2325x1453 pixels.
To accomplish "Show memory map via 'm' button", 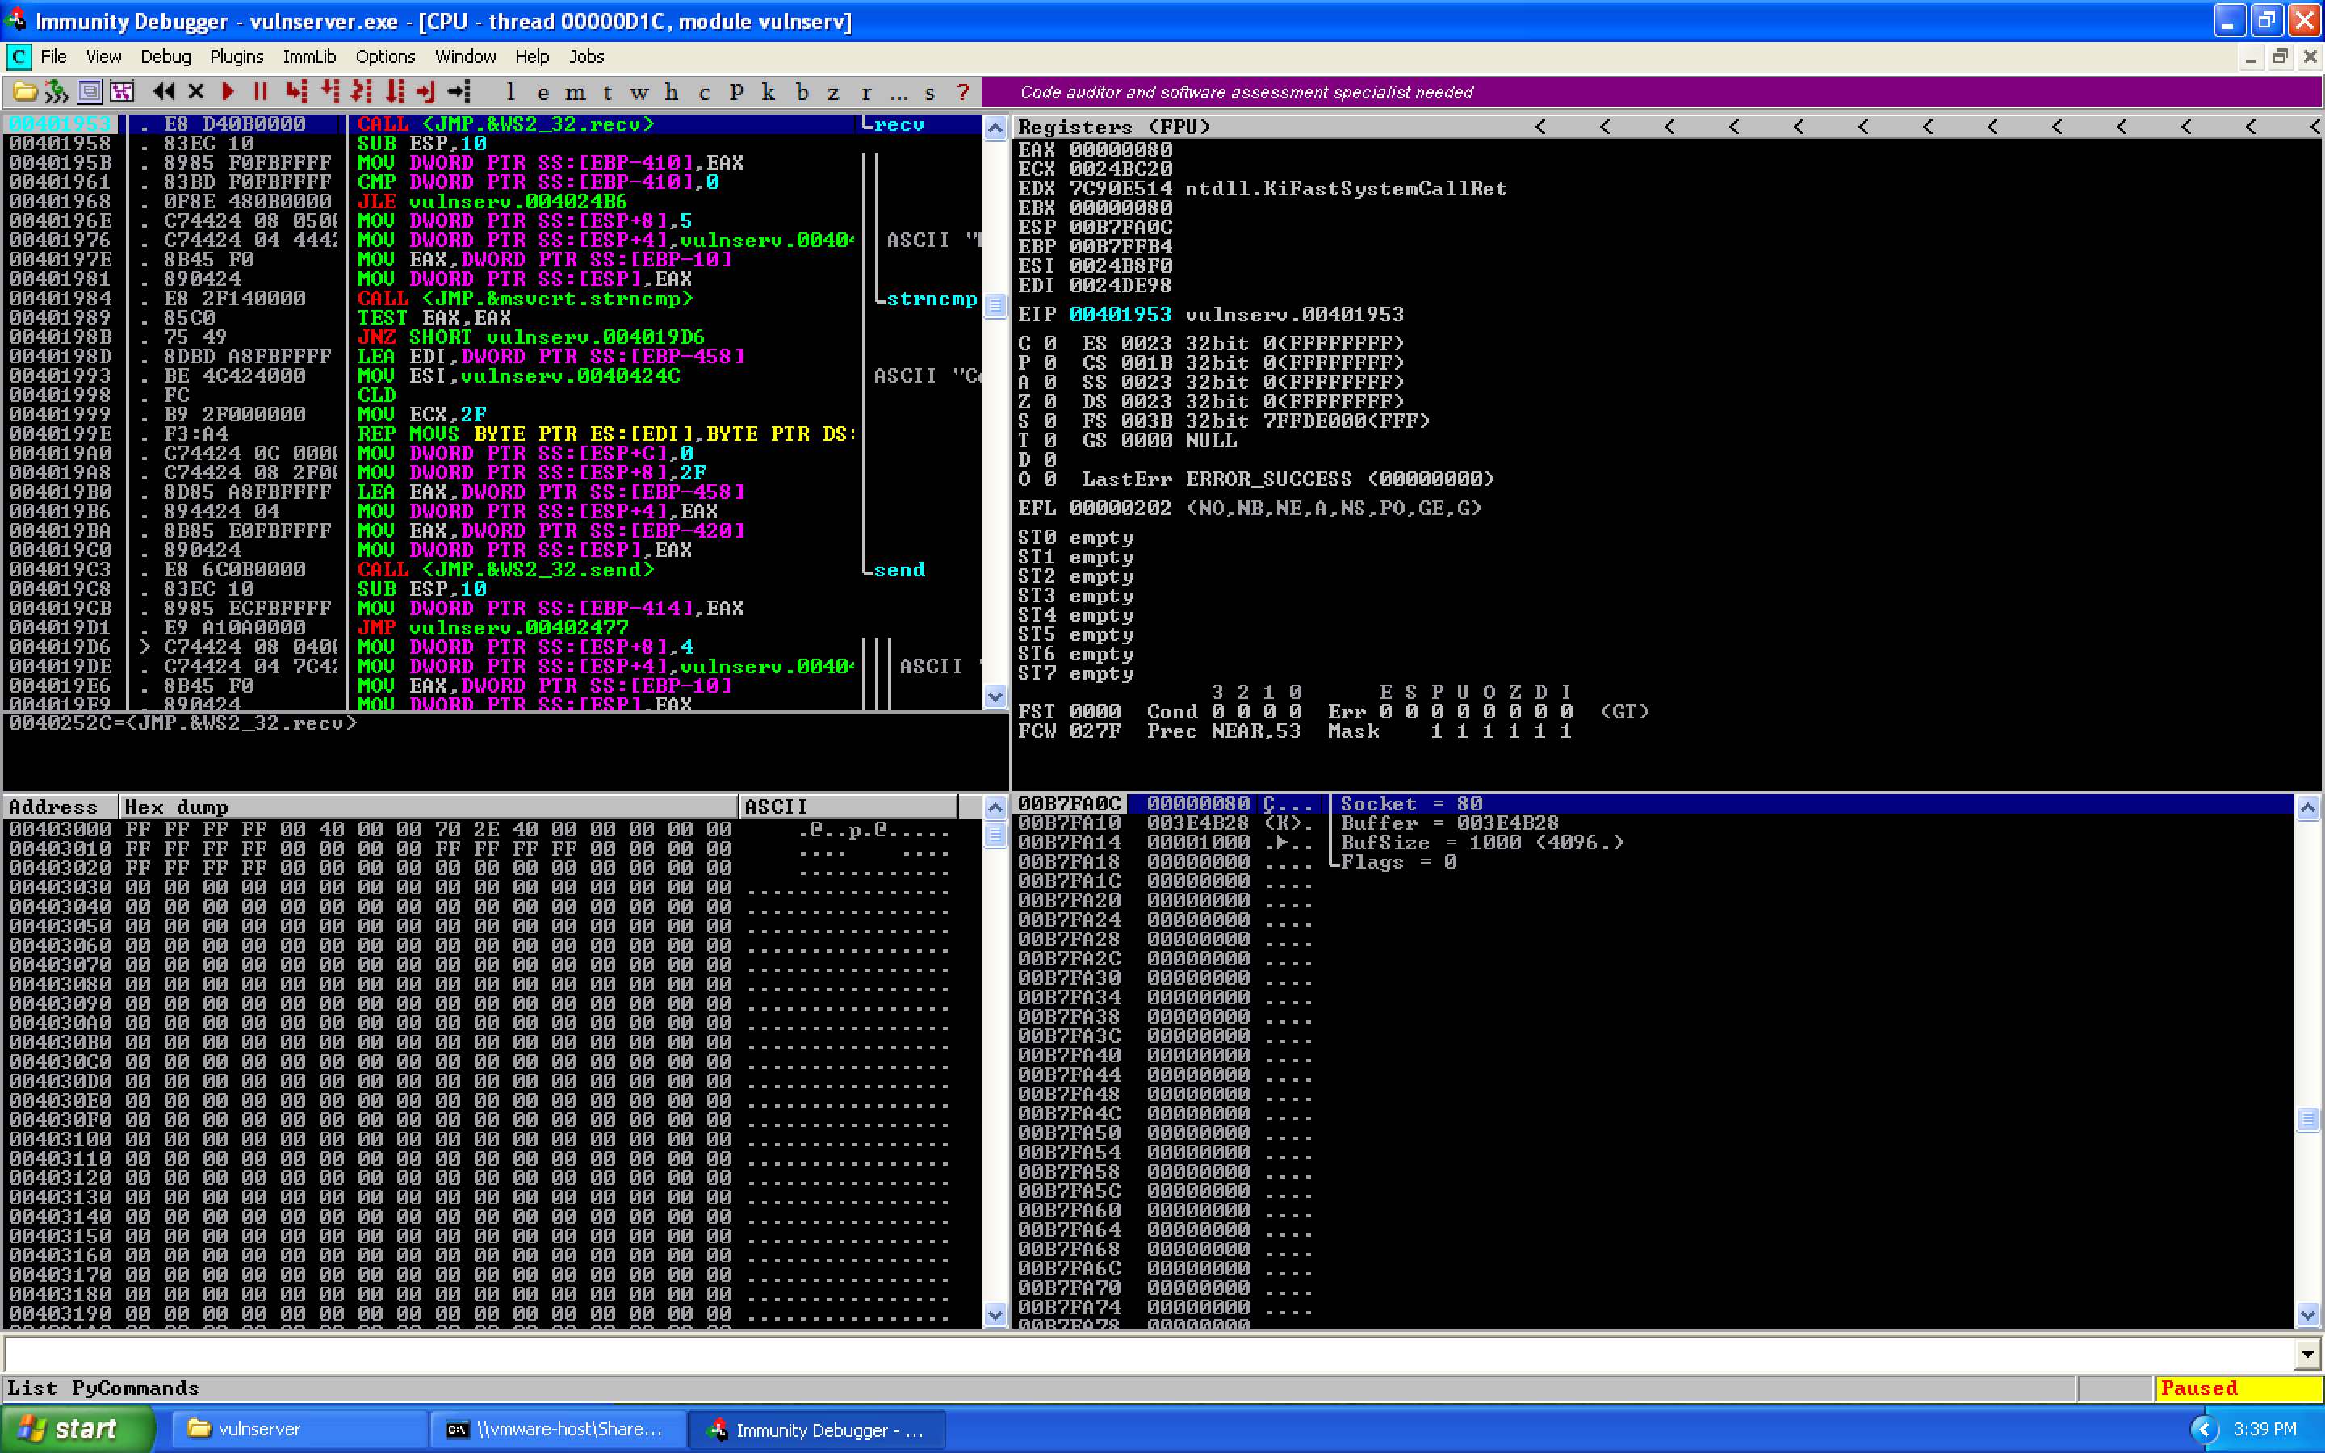I will pos(575,92).
